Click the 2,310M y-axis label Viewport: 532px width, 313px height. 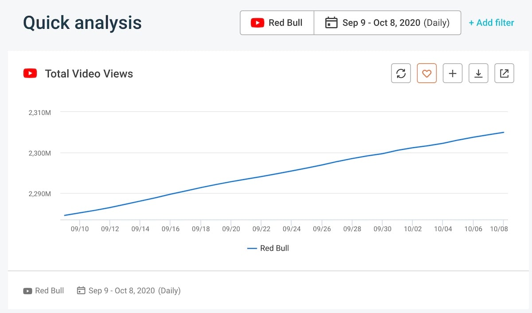coord(39,113)
